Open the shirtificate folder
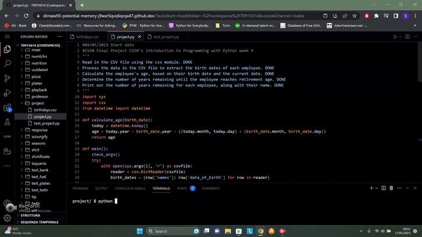This screenshot has height=237, width=422. coord(40,157)
